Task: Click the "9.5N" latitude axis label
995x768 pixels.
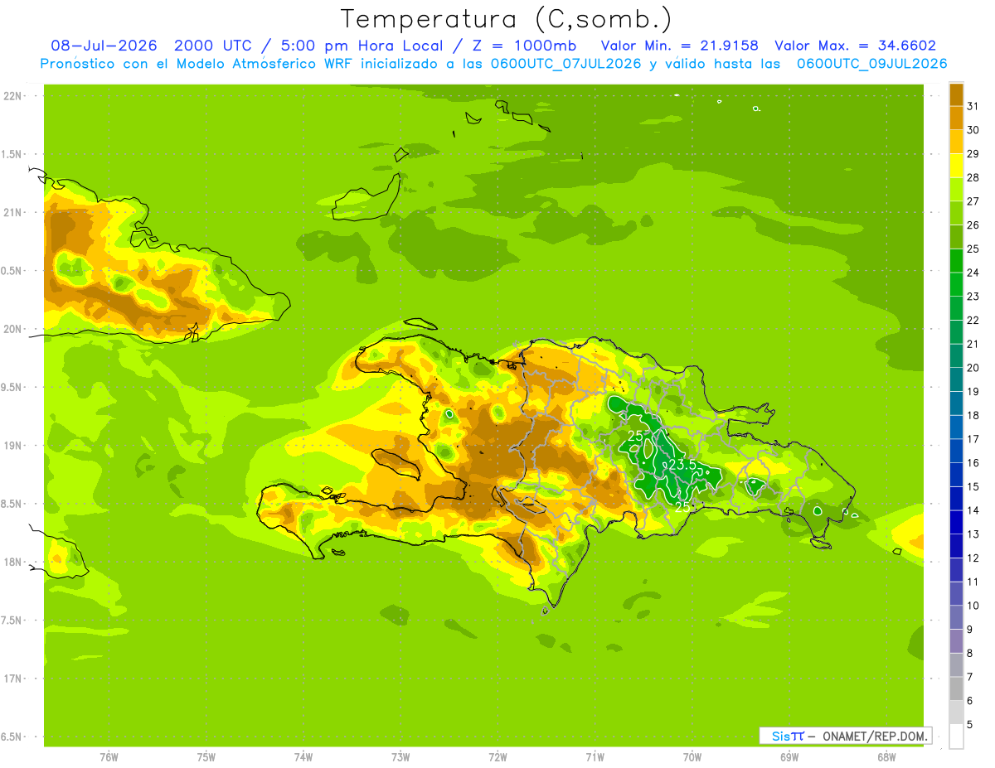Action: point(12,388)
